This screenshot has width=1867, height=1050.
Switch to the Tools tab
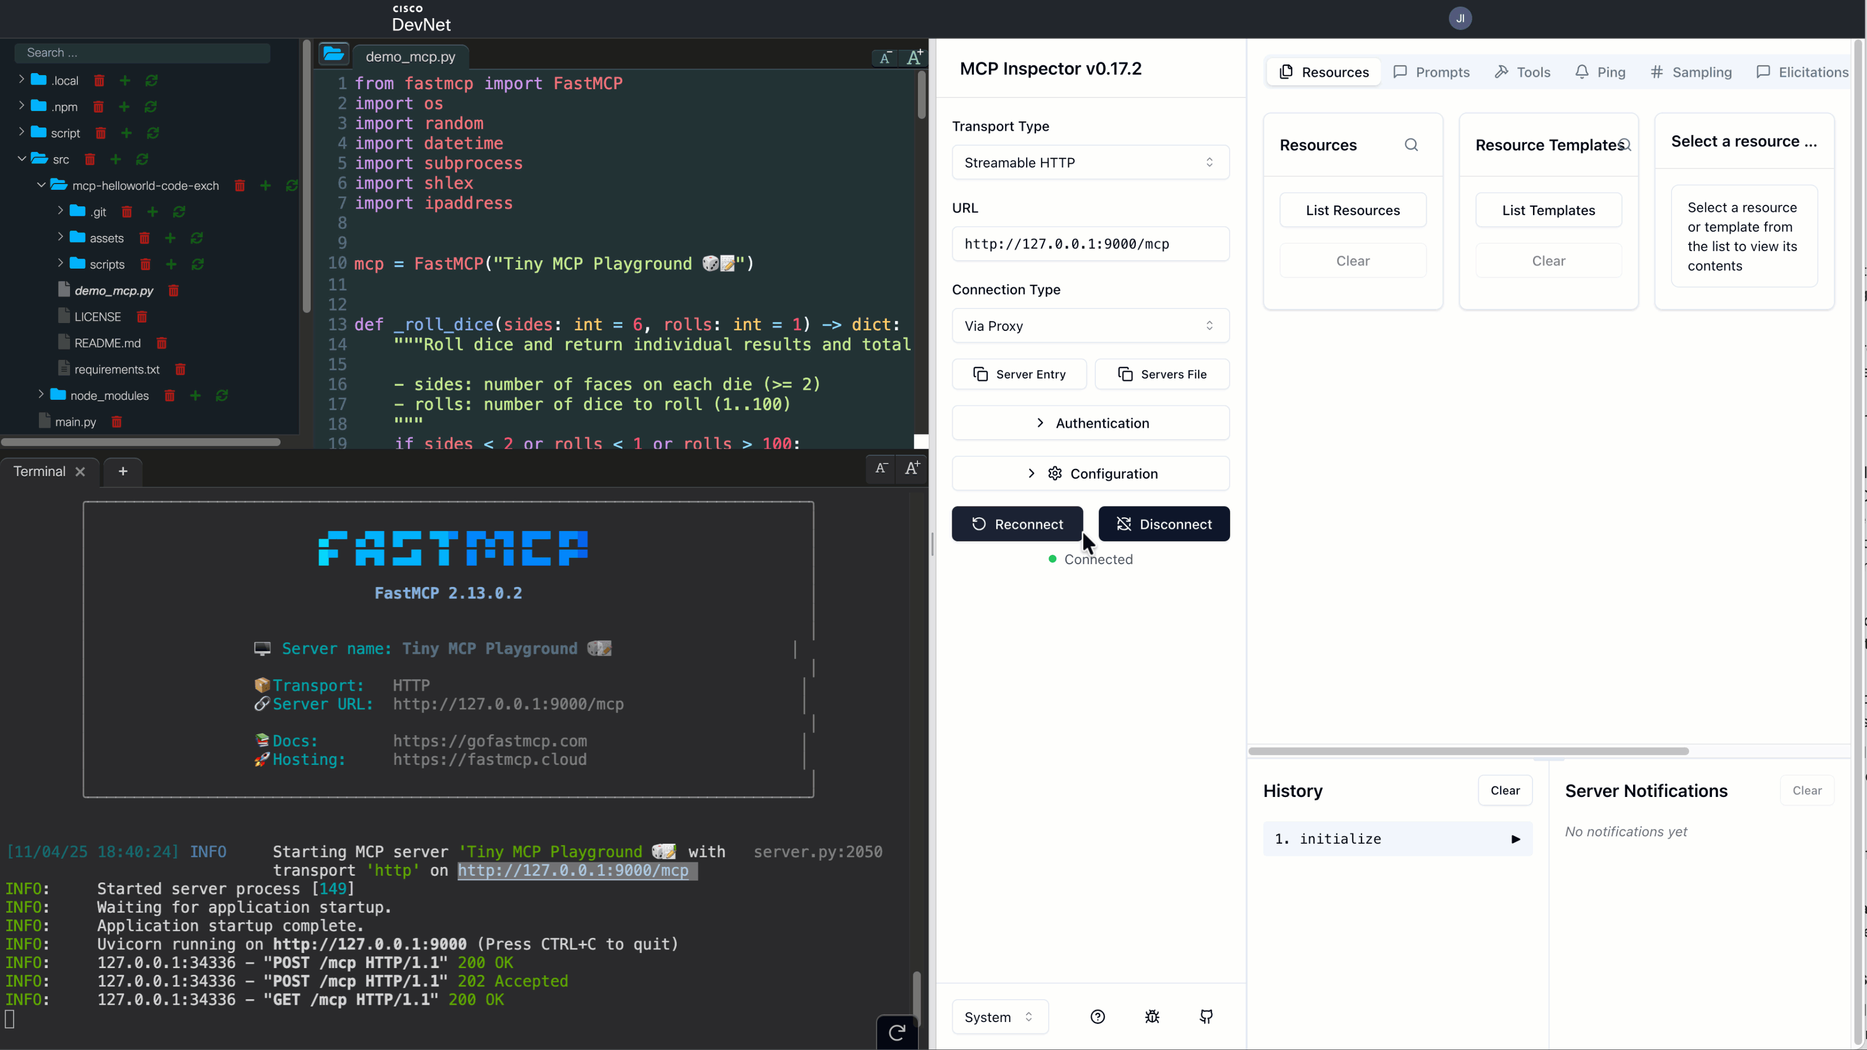(x=1522, y=72)
